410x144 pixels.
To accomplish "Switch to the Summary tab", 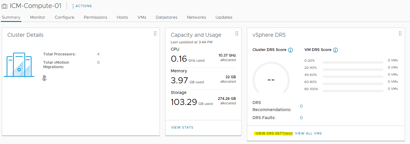I will tap(11, 17).
